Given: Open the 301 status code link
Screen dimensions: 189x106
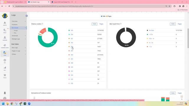Looking at the screenshot, I should [x=72, y=39].
